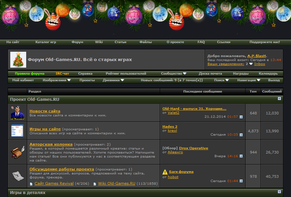
Task: Open Награды
Action: pos(241,74)
